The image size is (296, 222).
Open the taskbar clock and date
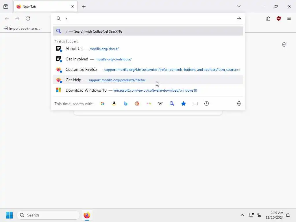[x=274, y=215]
